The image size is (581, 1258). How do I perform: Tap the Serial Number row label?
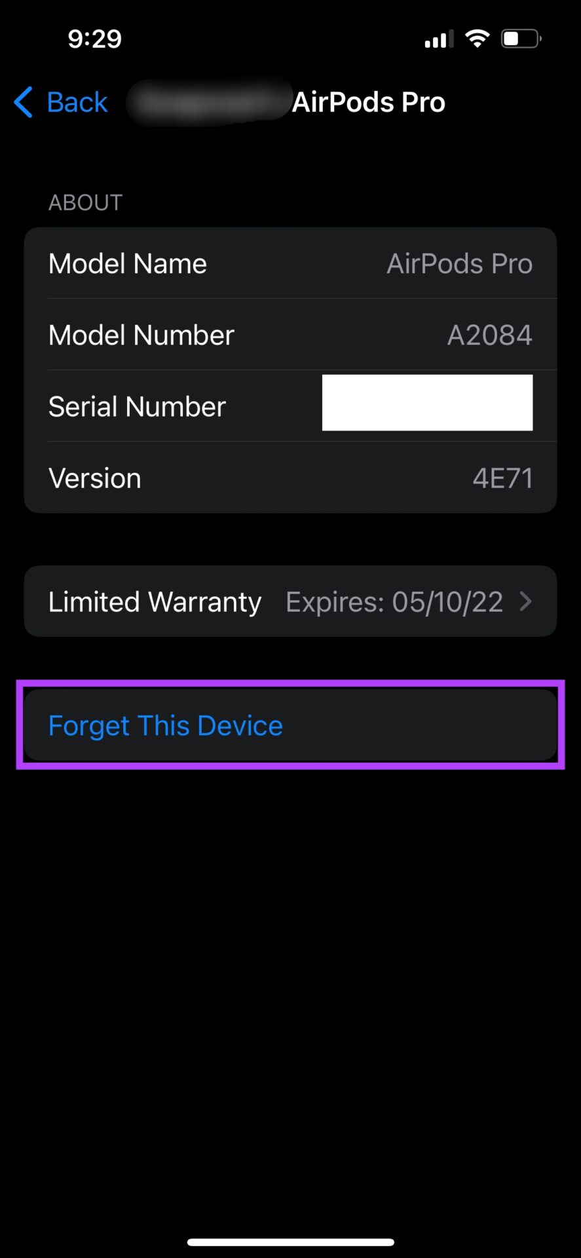pos(138,407)
